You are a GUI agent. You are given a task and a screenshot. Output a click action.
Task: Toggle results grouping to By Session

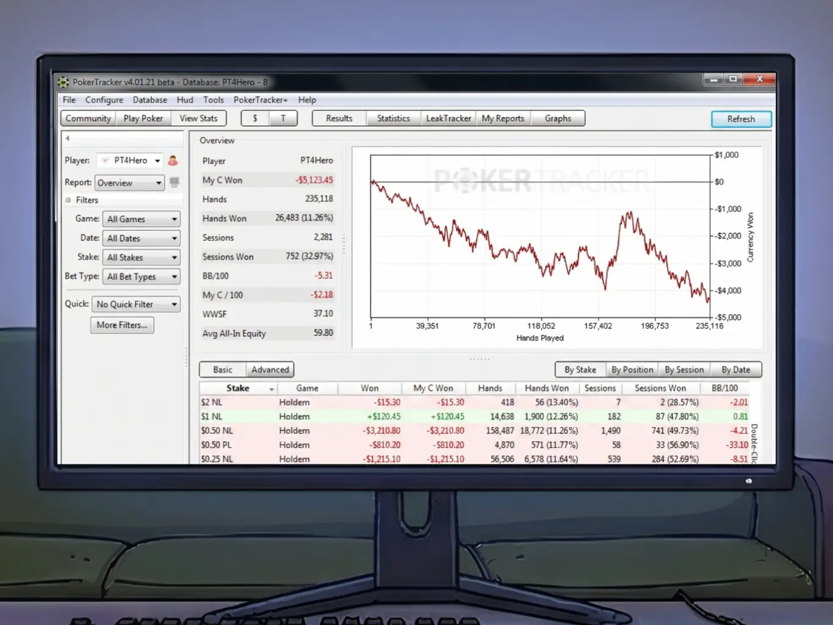coord(684,369)
